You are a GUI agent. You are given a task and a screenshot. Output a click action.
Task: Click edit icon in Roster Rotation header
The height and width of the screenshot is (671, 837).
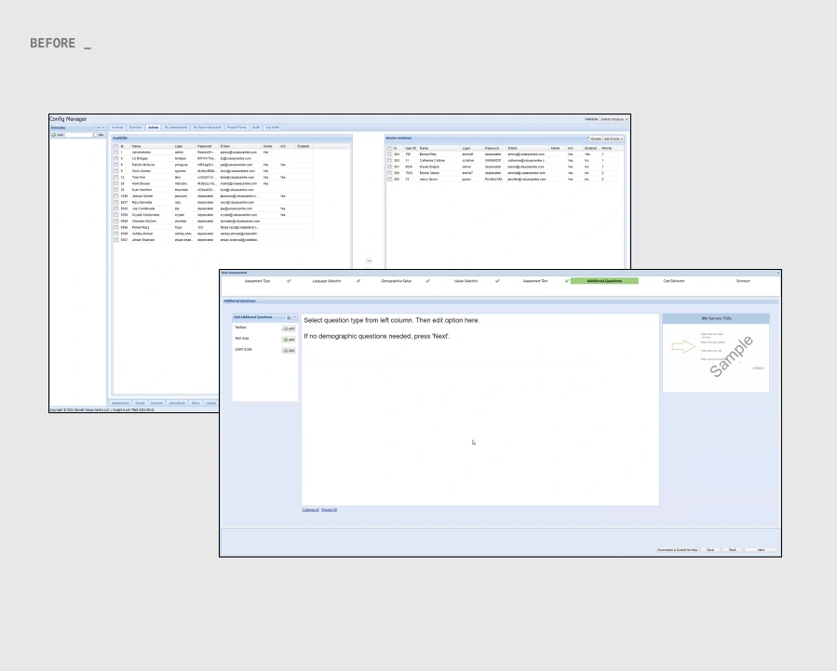click(587, 138)
